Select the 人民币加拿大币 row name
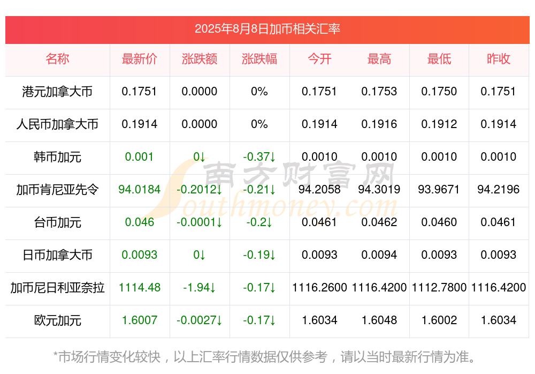 coord(57,124)
